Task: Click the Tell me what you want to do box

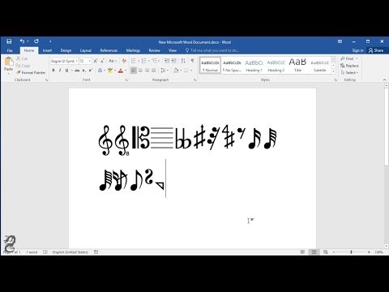Action: point(212,50)
